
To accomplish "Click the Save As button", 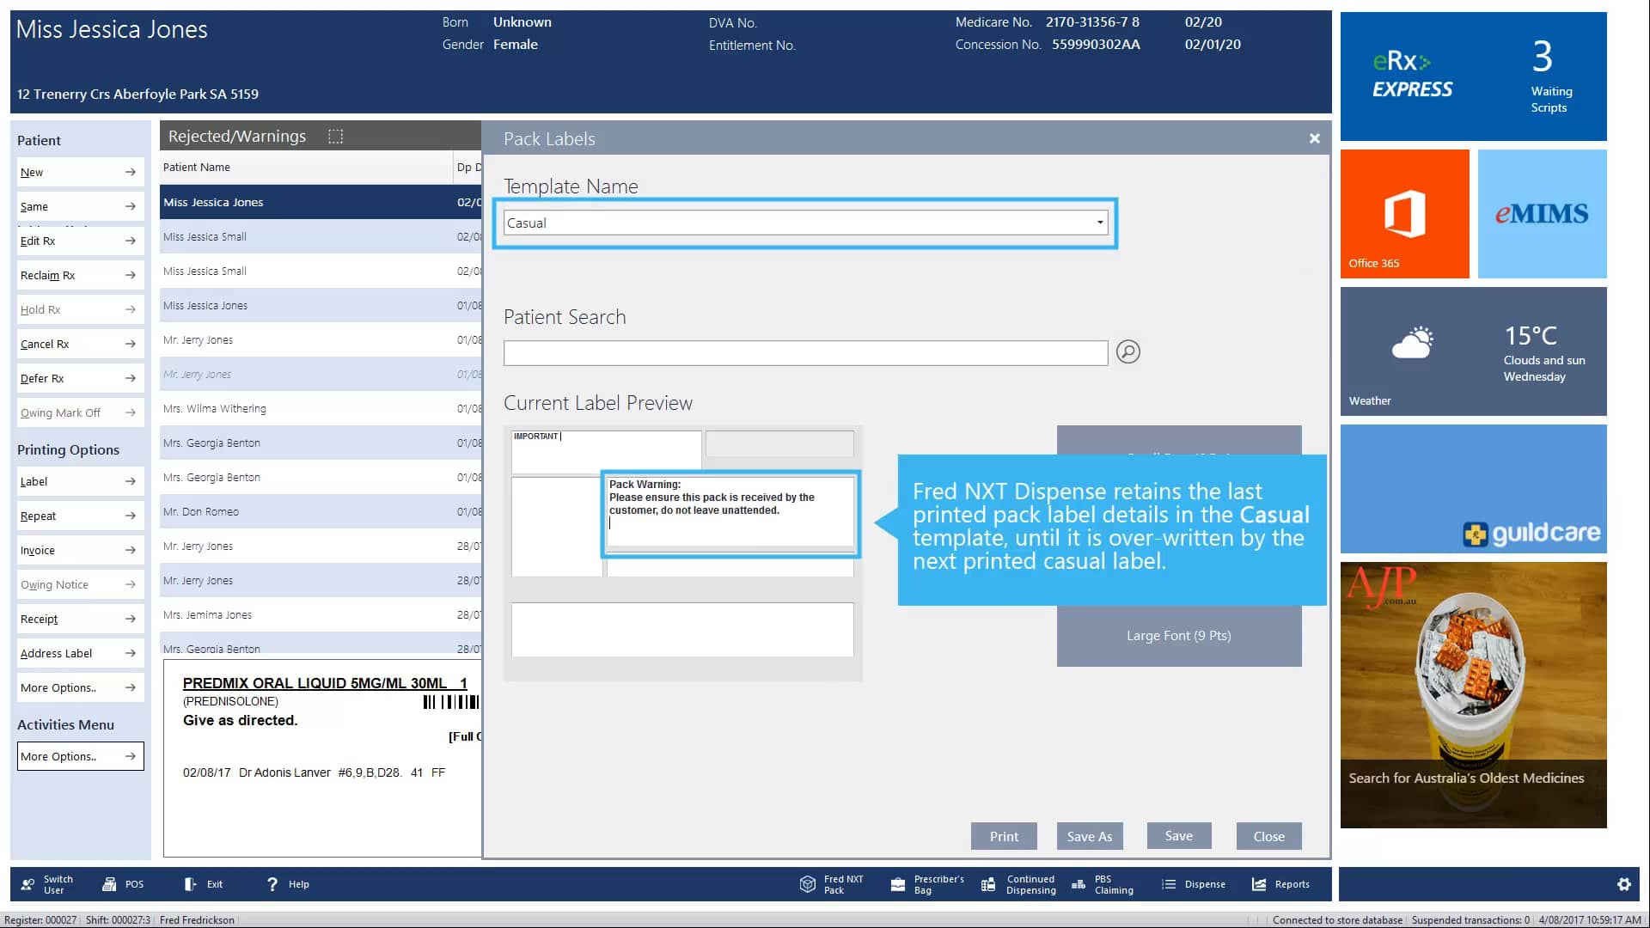I will (1089, 836).
